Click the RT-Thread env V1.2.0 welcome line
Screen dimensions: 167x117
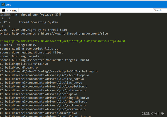pyautogui.click(x=31, y=15)
